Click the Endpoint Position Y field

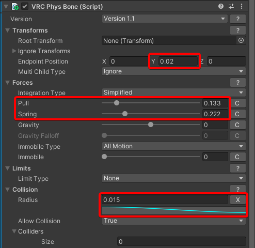pyautogui.click(x=178, y=61)
